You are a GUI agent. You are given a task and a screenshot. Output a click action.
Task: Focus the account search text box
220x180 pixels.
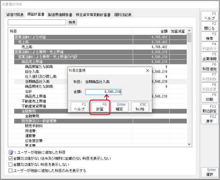pos(37,22)
